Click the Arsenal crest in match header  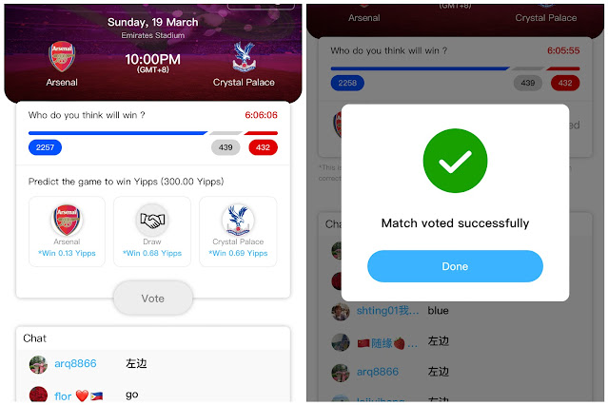[x=62, y=57]
